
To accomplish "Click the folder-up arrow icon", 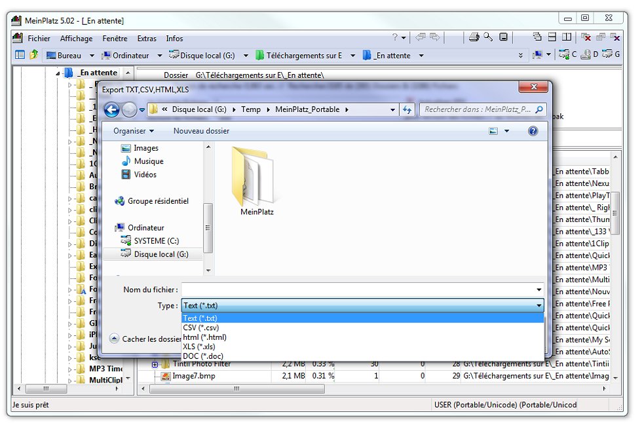I will (33, 54).
